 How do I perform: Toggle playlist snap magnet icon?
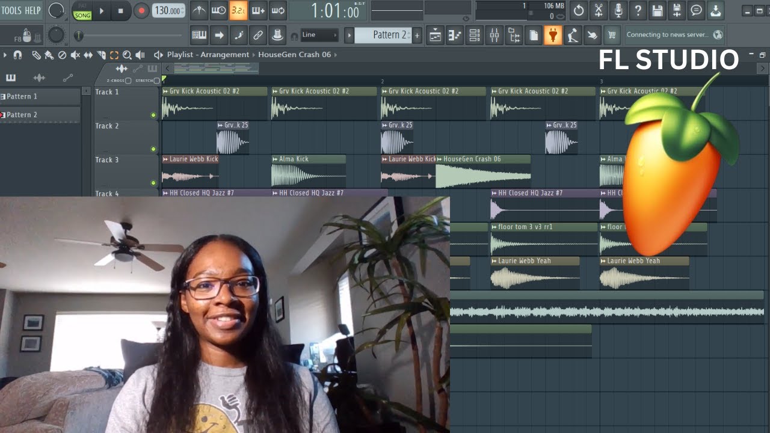tap(17, 55)
